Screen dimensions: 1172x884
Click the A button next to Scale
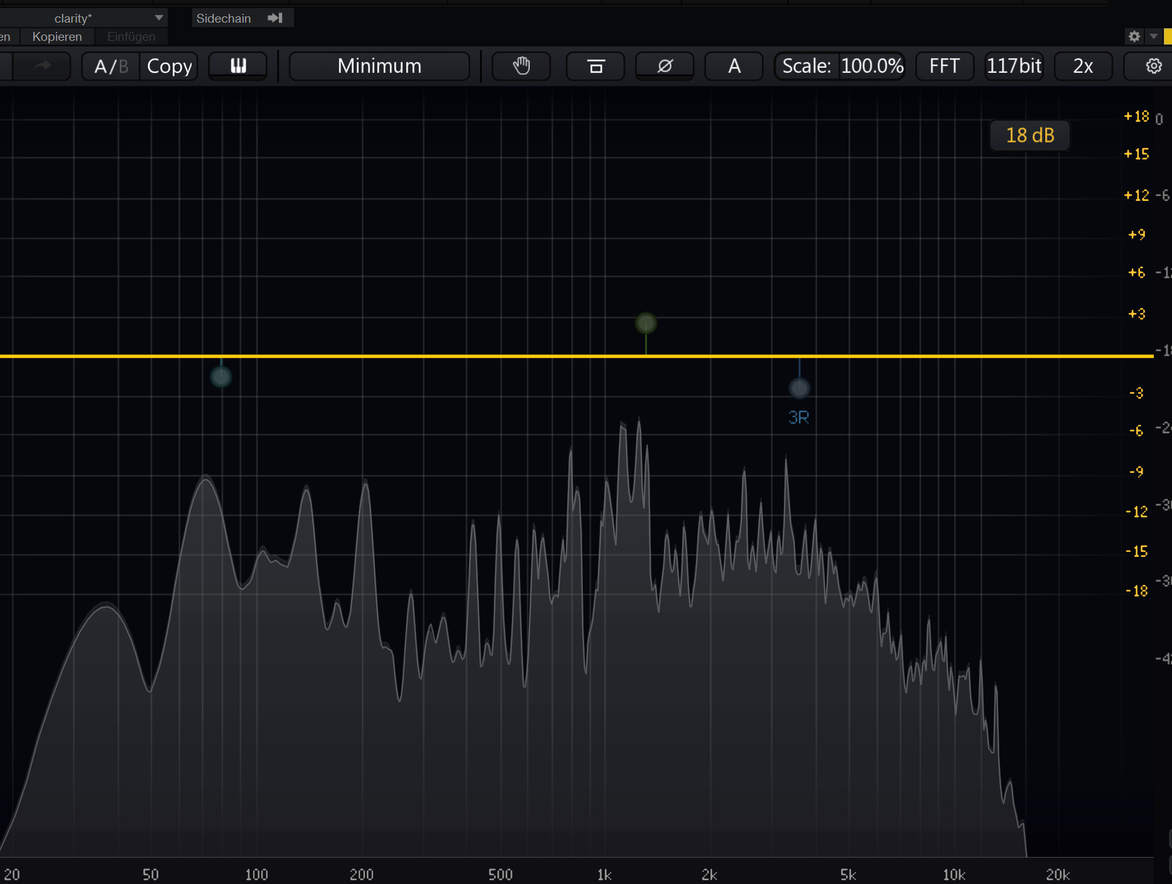point(734,66)
